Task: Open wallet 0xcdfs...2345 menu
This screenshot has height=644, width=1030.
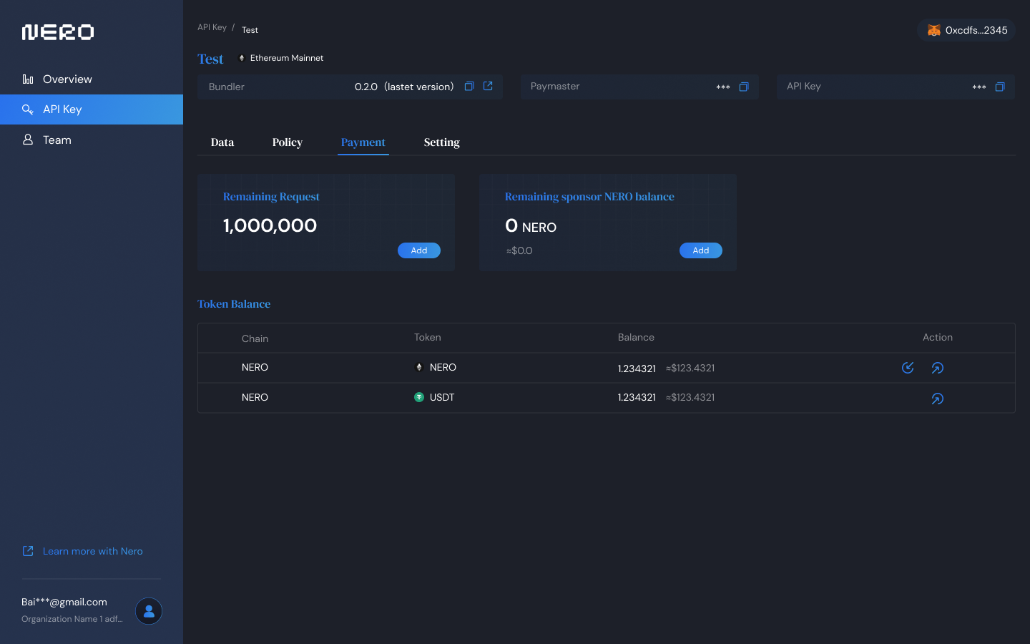Action: pos(967,30)
